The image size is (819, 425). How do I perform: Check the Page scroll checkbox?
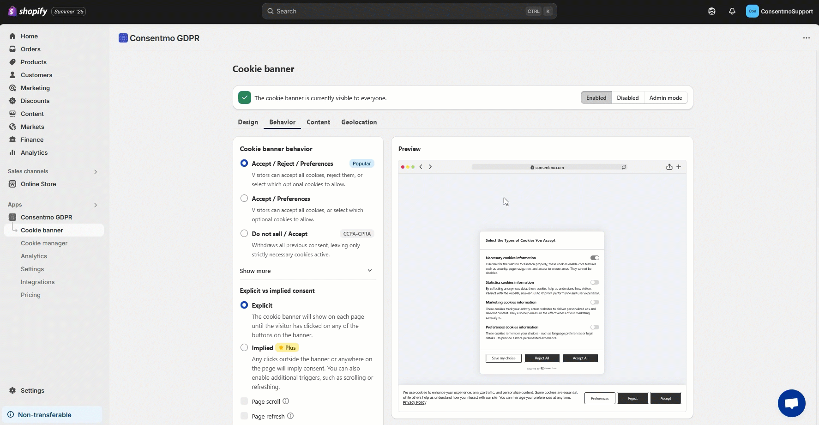click(x=244, y=401)
